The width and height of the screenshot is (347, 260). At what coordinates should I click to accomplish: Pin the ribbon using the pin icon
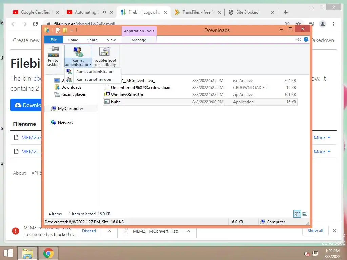[x=299, y=39]
